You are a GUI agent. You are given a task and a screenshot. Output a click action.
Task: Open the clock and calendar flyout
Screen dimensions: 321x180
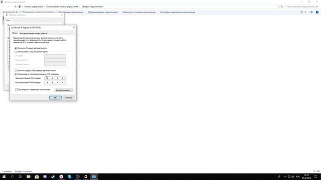pyautogui.click(x=306, y=176)
